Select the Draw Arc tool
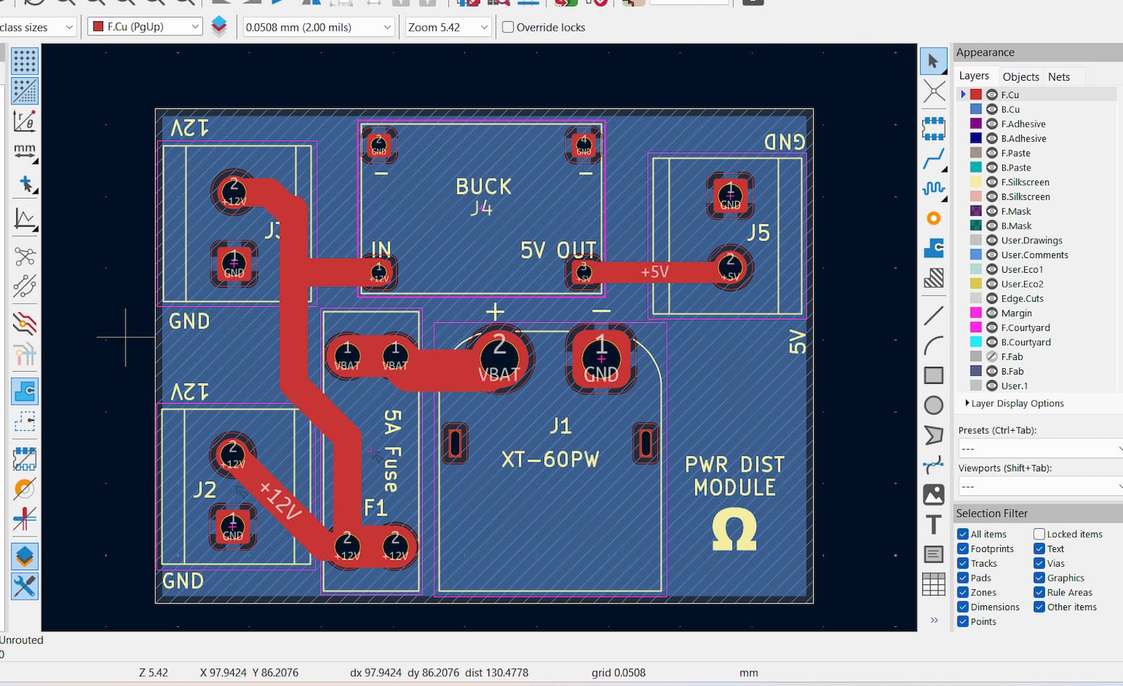This screenshot has height=686, width=1123. (933, 345)
